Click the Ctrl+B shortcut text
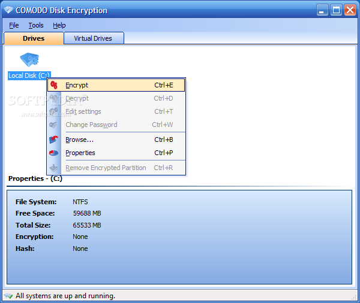The height and width of the screenshot is (303, 360). [x=164, y=140]
